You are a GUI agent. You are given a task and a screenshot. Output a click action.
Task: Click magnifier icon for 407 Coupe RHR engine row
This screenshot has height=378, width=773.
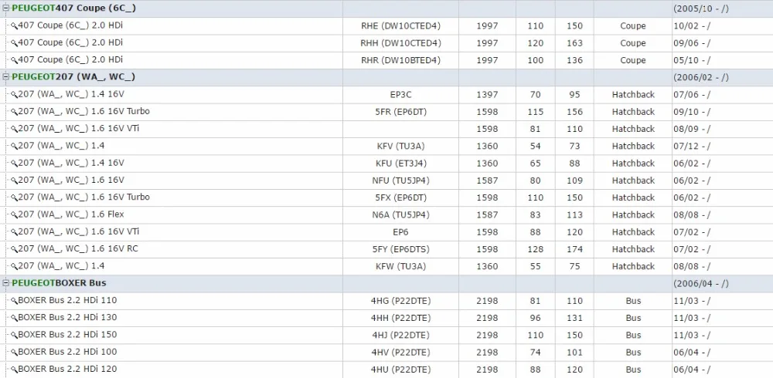14,60
